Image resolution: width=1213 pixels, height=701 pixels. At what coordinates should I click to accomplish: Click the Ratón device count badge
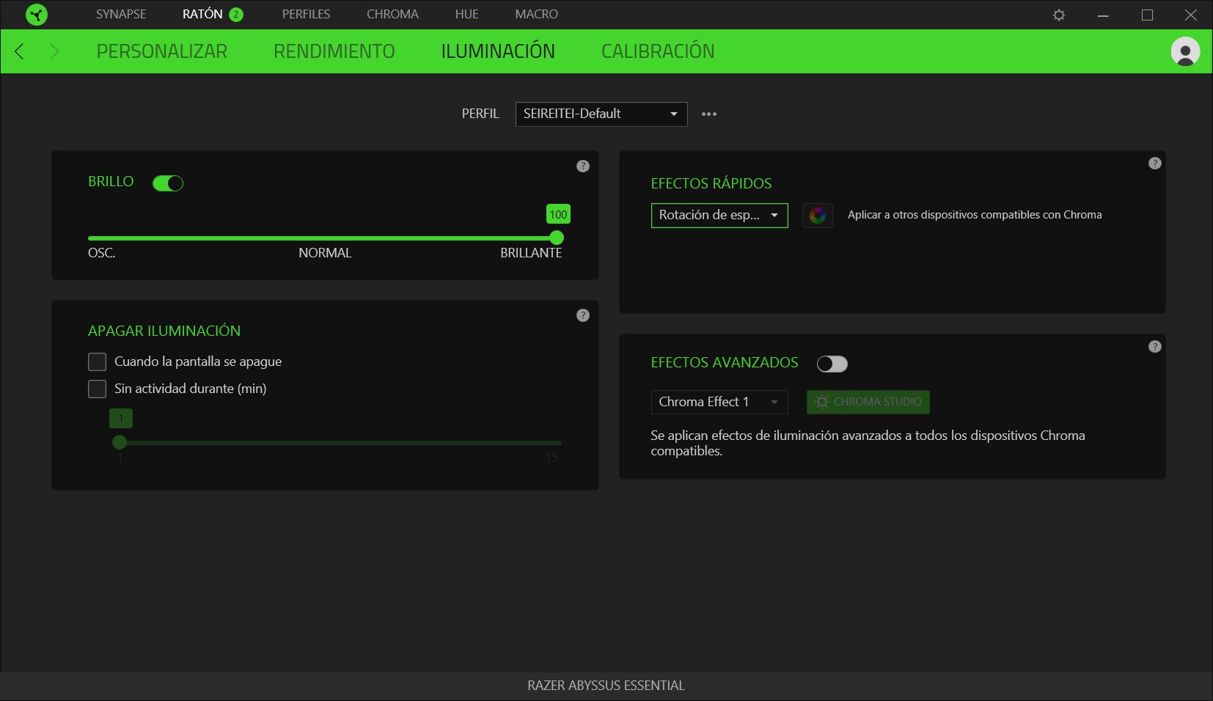236,15
